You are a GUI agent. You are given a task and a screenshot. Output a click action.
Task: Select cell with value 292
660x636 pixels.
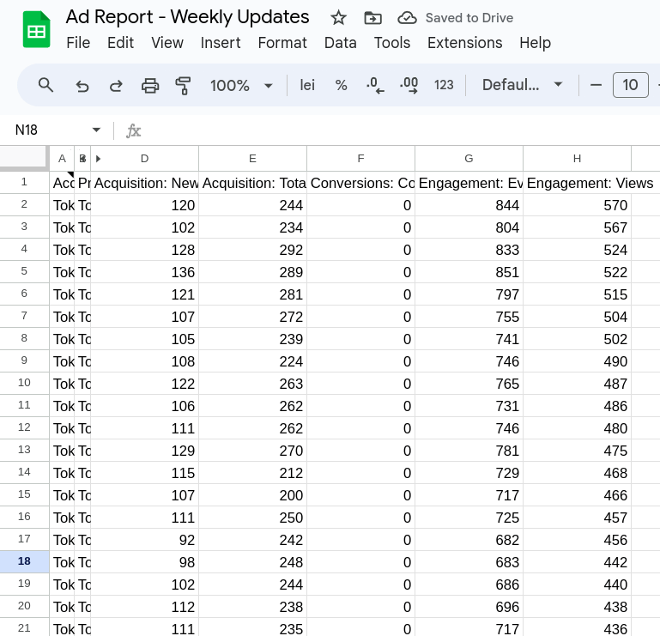[252, 250]
